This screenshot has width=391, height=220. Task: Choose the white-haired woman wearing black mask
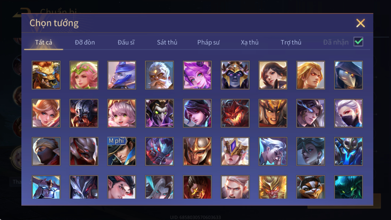coord(348,113)
